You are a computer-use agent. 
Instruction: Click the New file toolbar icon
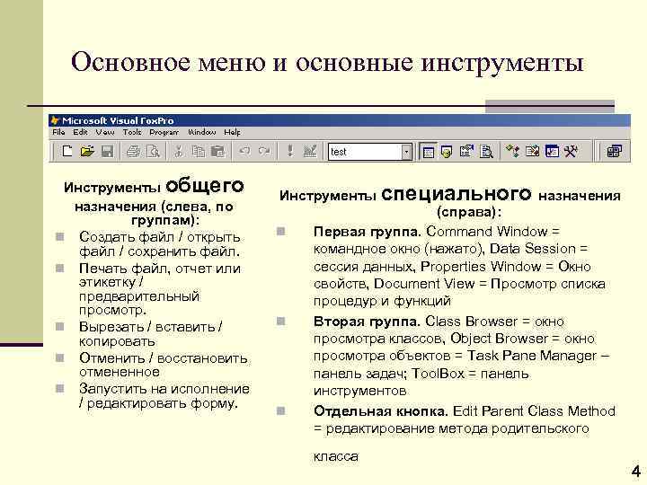click(67, 152)
